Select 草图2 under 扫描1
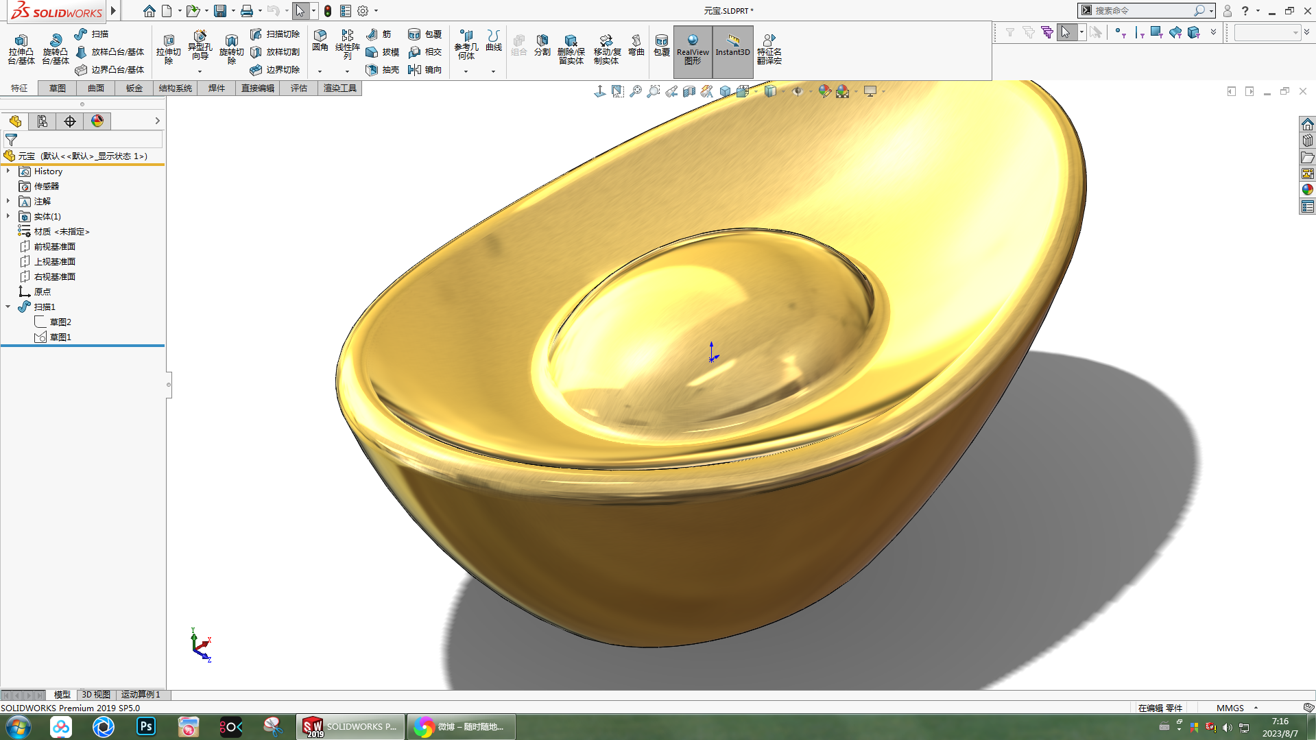This screenshot has width=1316, height=740. pyautogui.click(x=60, y=322)
